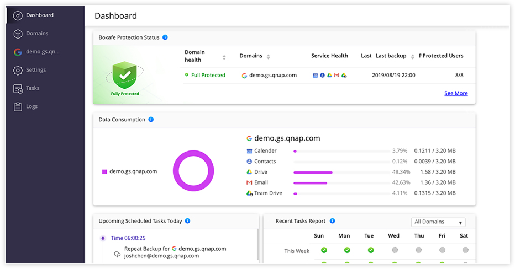The image size is (515, 269).
Task: Click Tuesday's green check status for This Week
Action: pyautogui.click(x=370, y=250)
